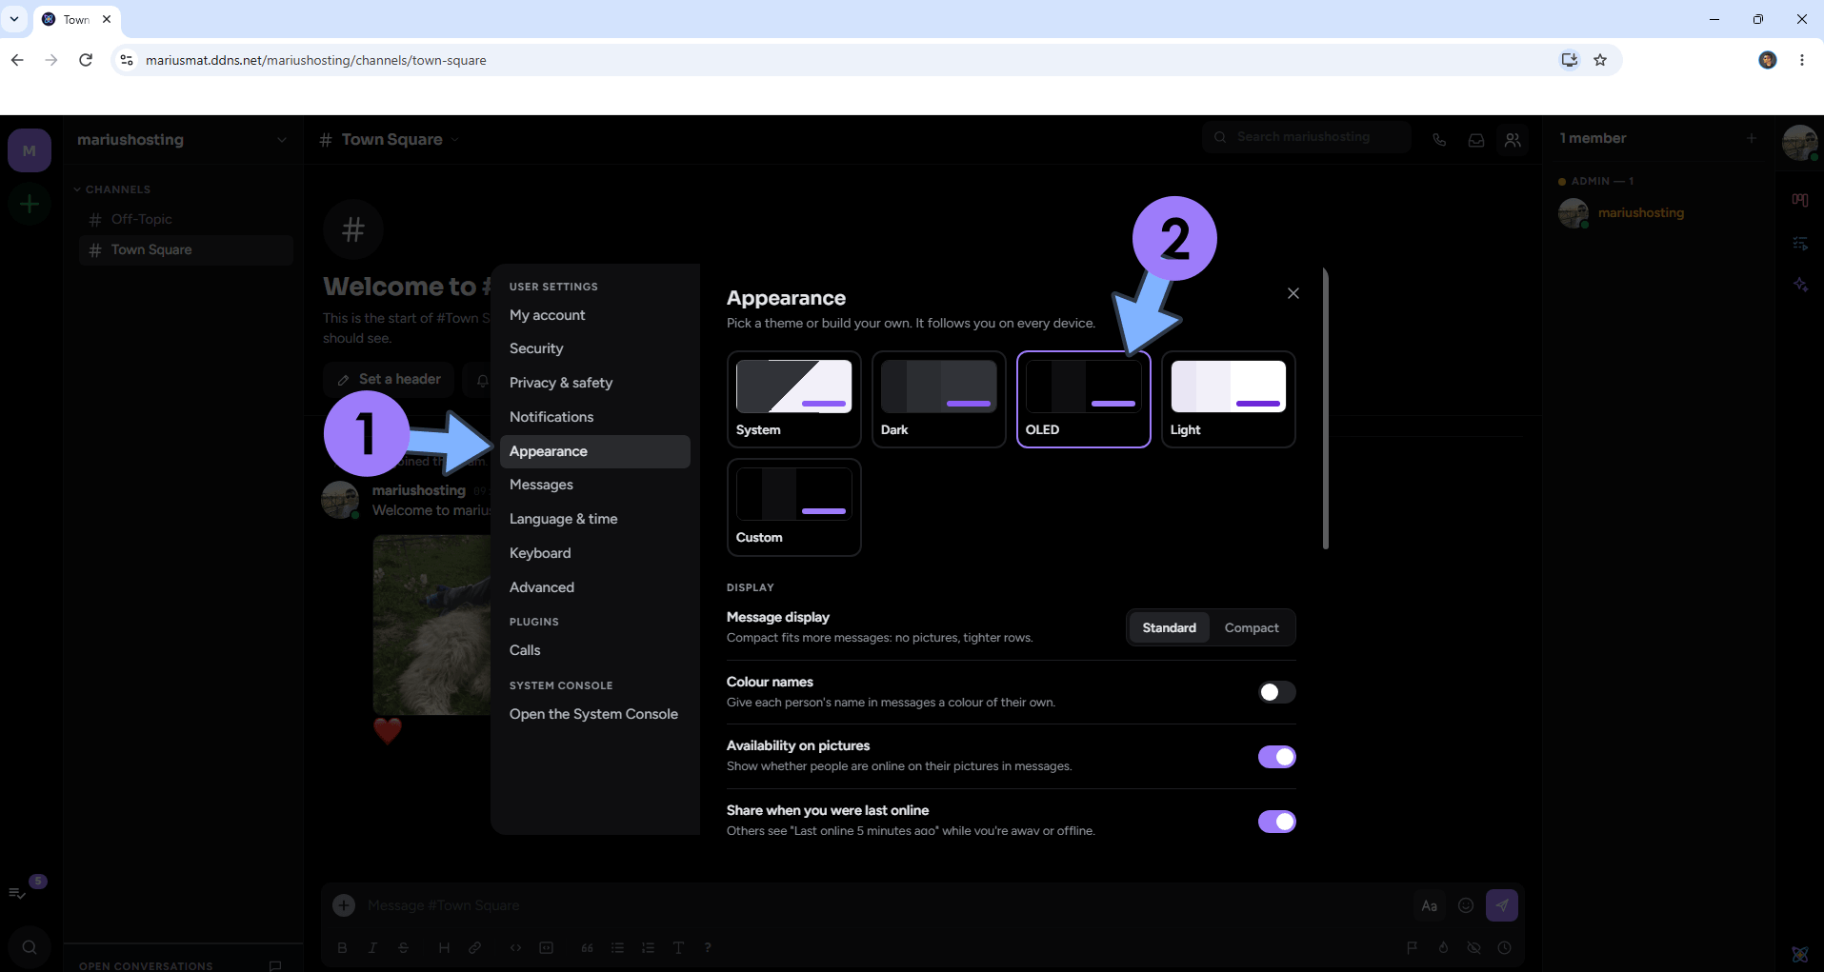This screenshot has width=1824, height=972.
Task: Click the bold formatting icon
Action: click(x=342, y=947)
